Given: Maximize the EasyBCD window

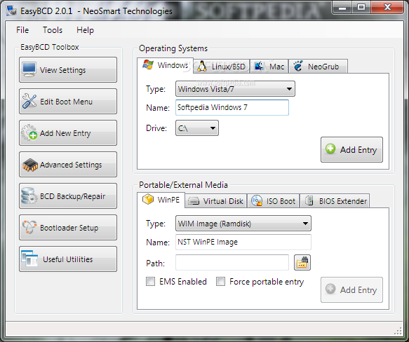Looking at the screenshot, I should coord(361,7).
